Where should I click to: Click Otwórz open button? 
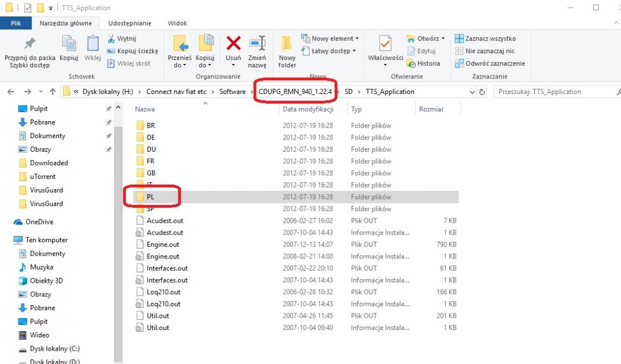[x=426, y=38]
